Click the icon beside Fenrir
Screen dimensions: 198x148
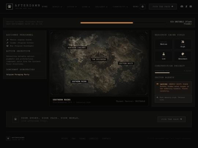pyautogui.click(x=7, y=39)
